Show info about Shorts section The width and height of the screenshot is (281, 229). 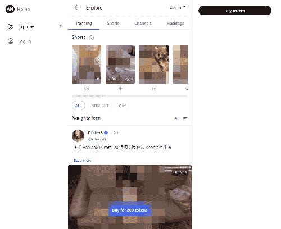click(91, 38)
